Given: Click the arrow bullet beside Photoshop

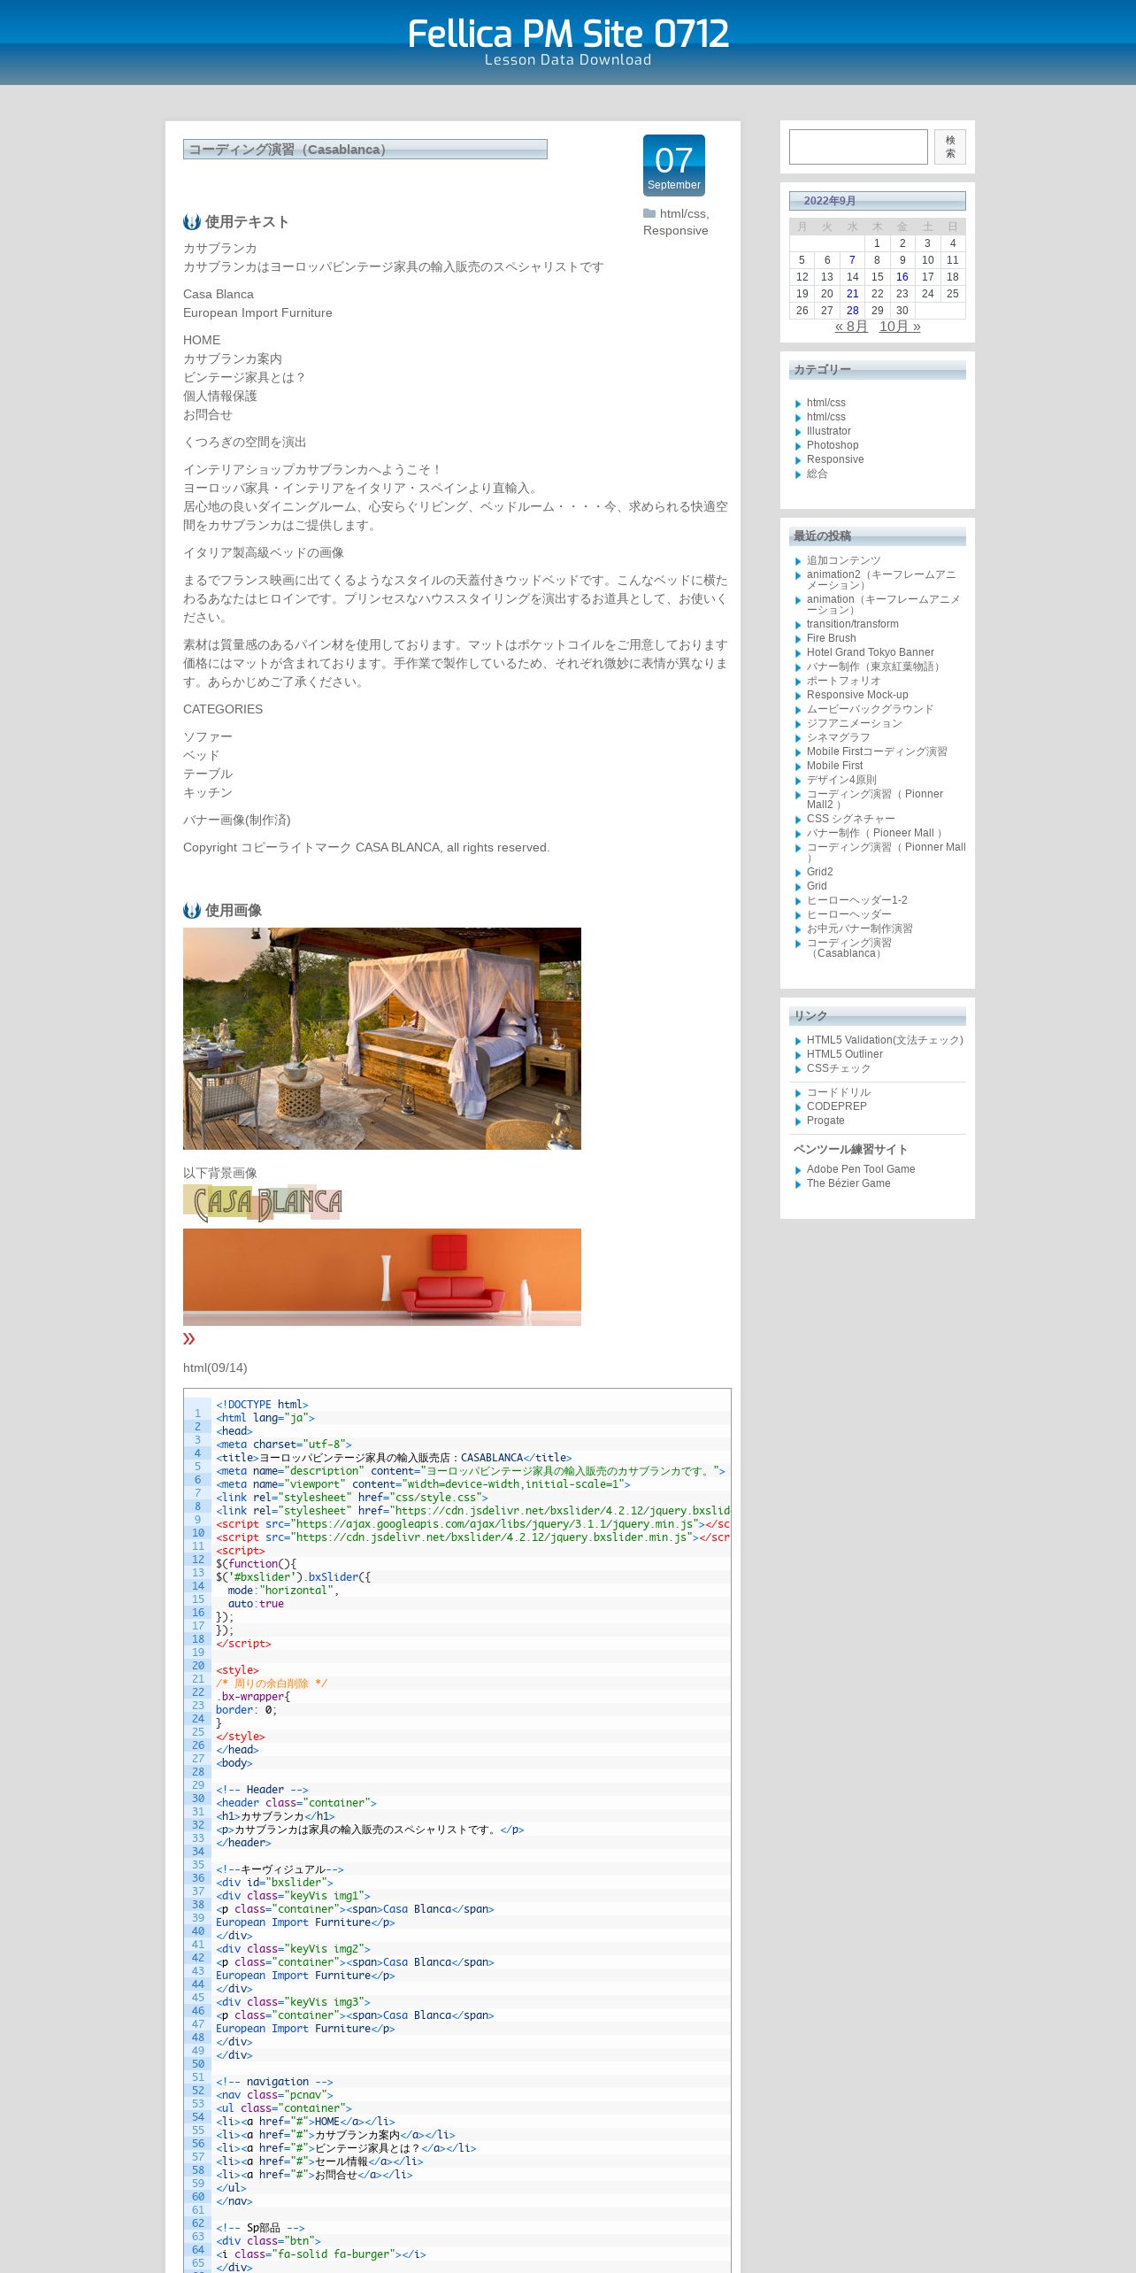Looking at the screenshot, I should [798, 446].
